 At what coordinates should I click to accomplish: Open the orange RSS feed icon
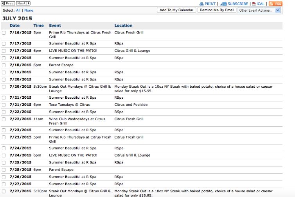(275, 4)
